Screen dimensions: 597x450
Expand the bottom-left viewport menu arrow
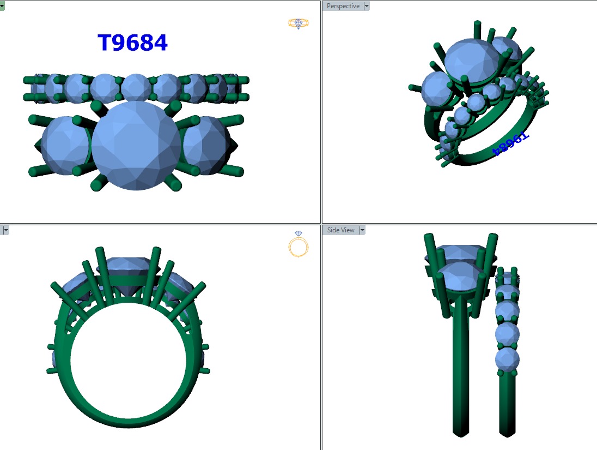[x=5, y=230]
